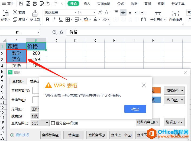Select cell containing 英语
The width and height of the screenshot is (191, 141).
click(x=17, y=66)
